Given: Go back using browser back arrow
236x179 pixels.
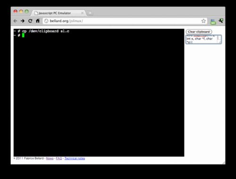Looking at the screenshot, I should click(x=15, y=21).
